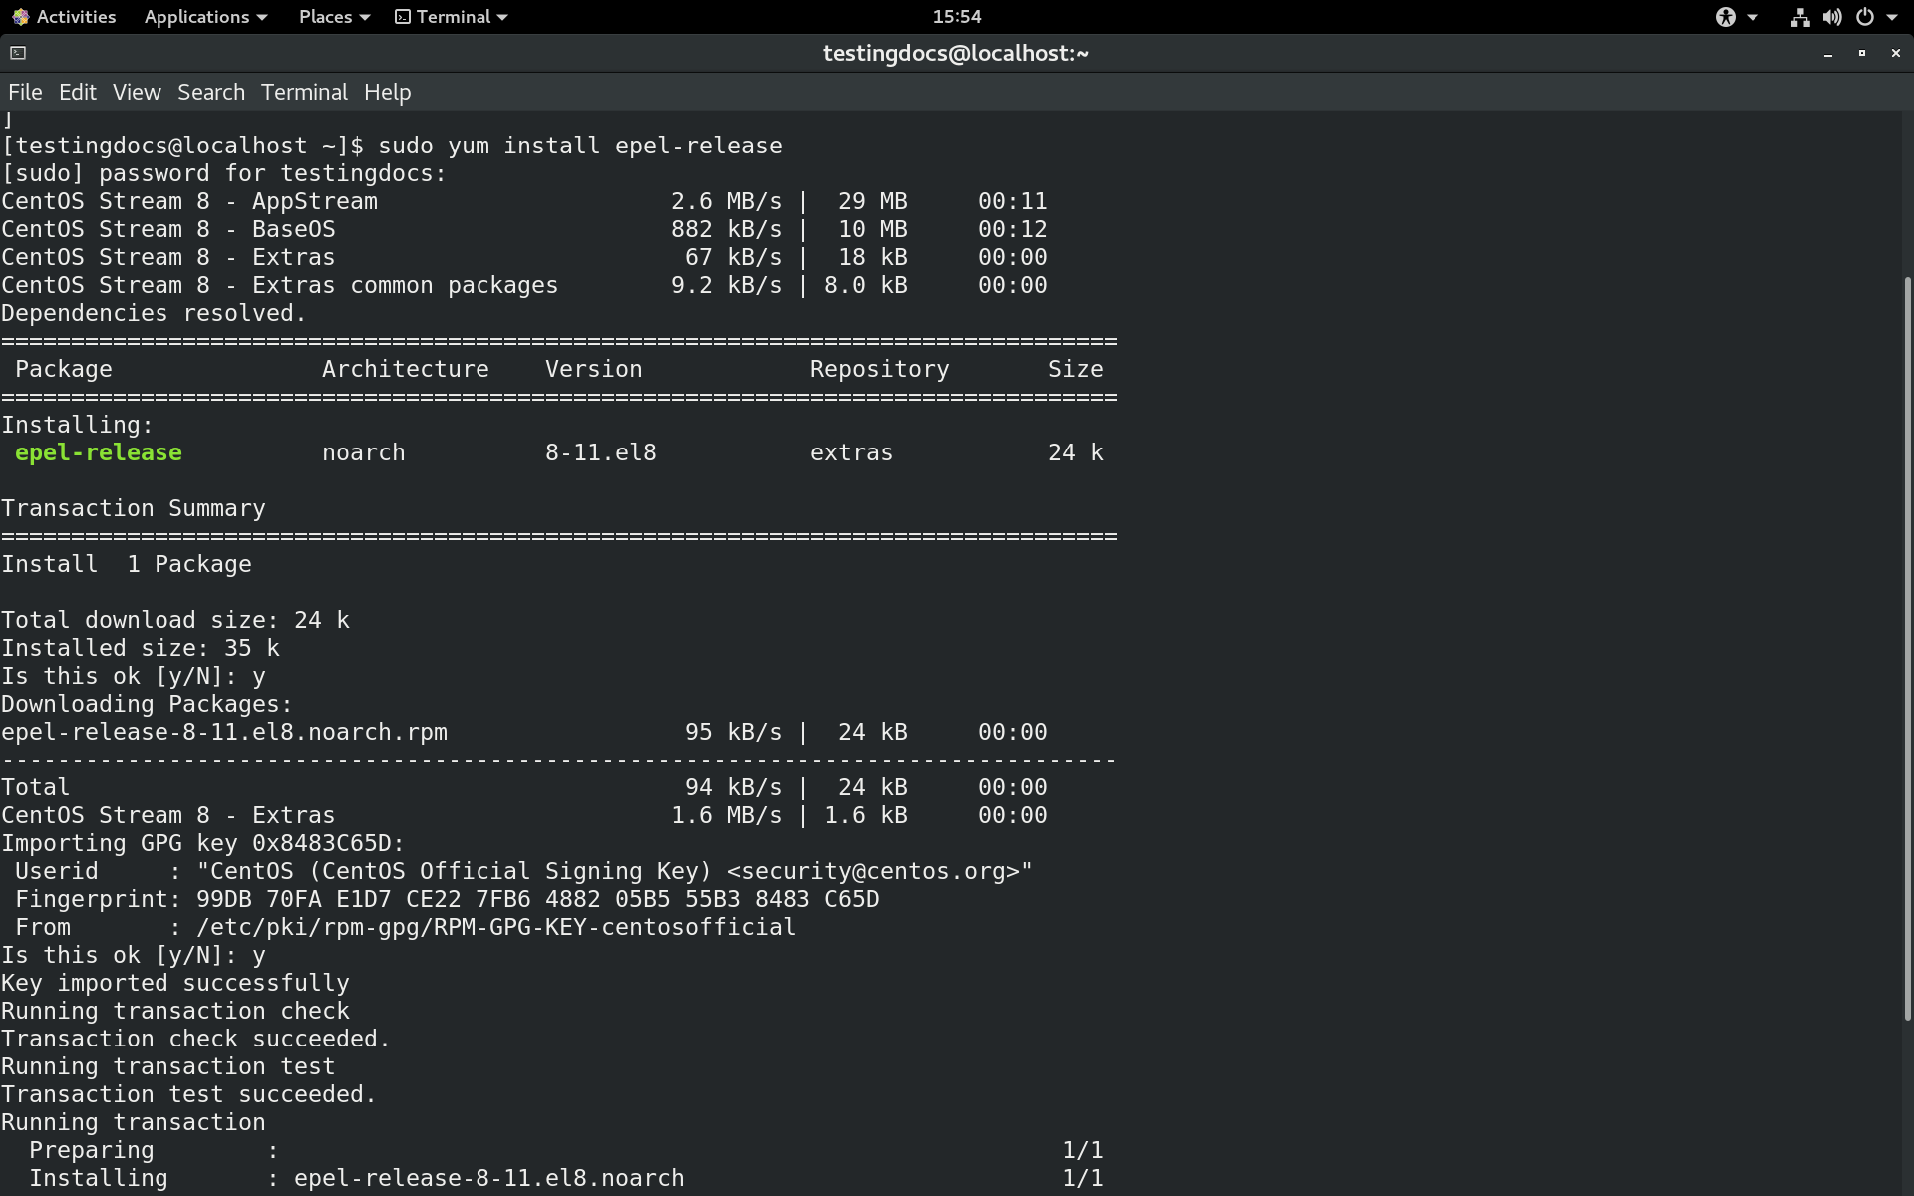Open the File menu
The height and width of the screenshot is (1196, 1914).
pos(25,92)
